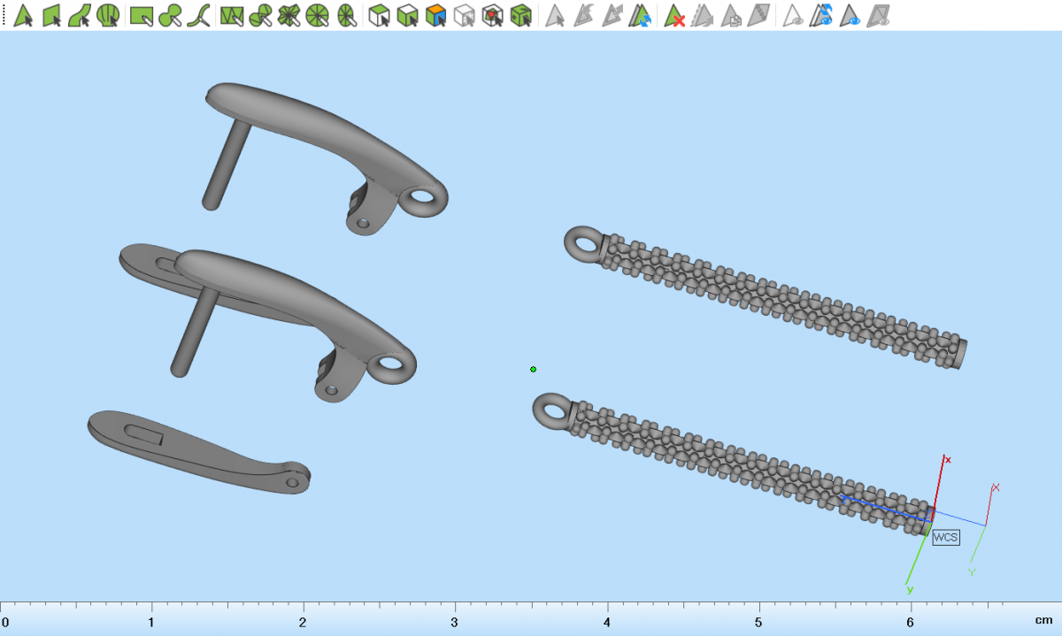The height and width of the screenshot is (636, 1062).
Task: Select the Mark Shell sphere tool
Action: coord(108,15)
